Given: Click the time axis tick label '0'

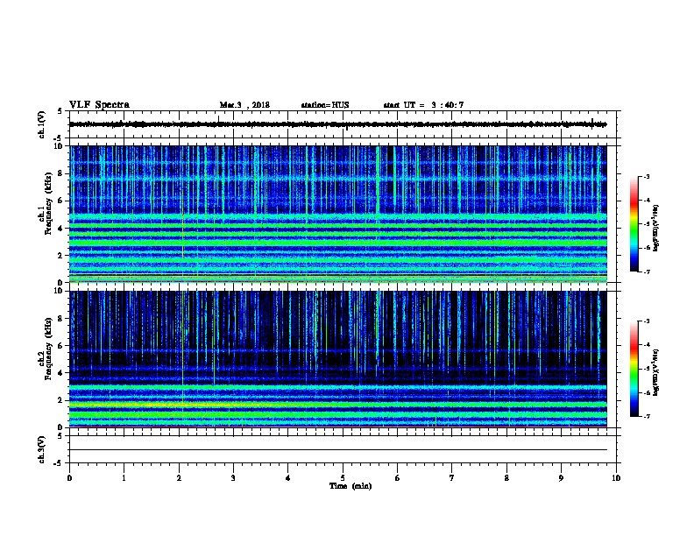Looking at the screenshot, I should pyautogui.click(x=69, y=477).
